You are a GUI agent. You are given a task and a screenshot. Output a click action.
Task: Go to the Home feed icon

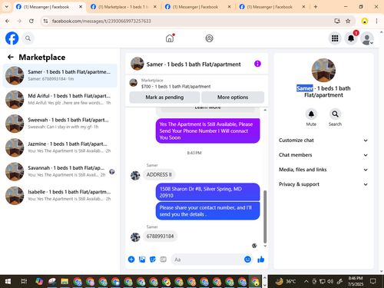click(x=170, y=38)
